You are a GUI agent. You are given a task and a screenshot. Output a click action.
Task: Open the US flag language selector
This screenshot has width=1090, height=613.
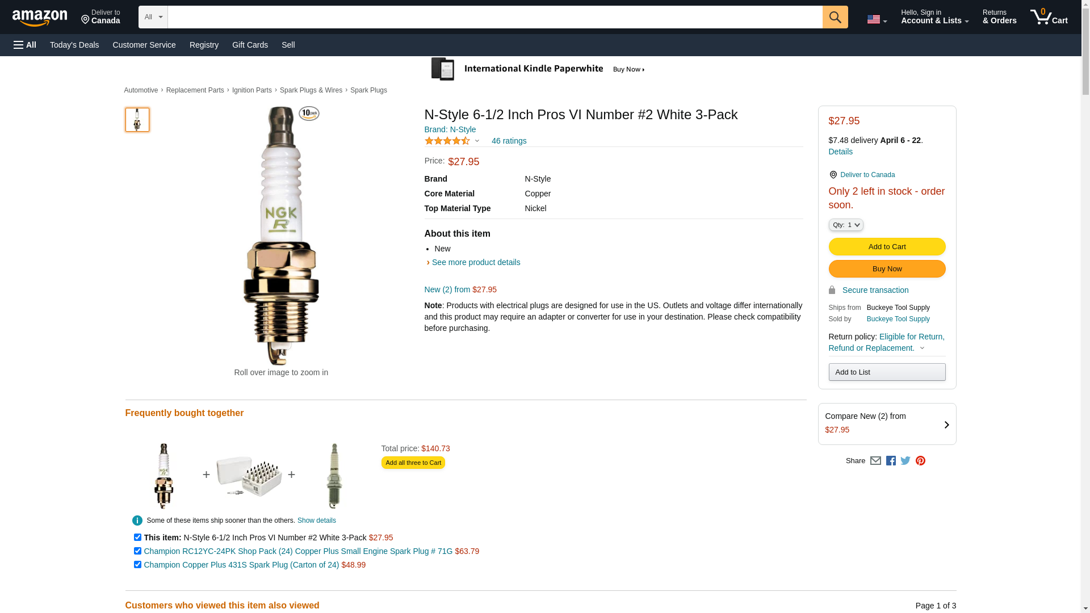877,19
